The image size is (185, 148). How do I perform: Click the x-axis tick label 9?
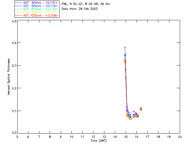(61, 137)
